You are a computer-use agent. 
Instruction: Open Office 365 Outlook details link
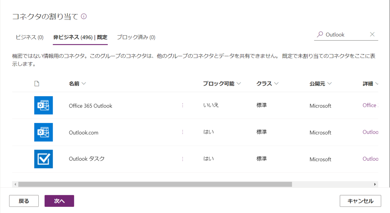[x=370, y=105]
